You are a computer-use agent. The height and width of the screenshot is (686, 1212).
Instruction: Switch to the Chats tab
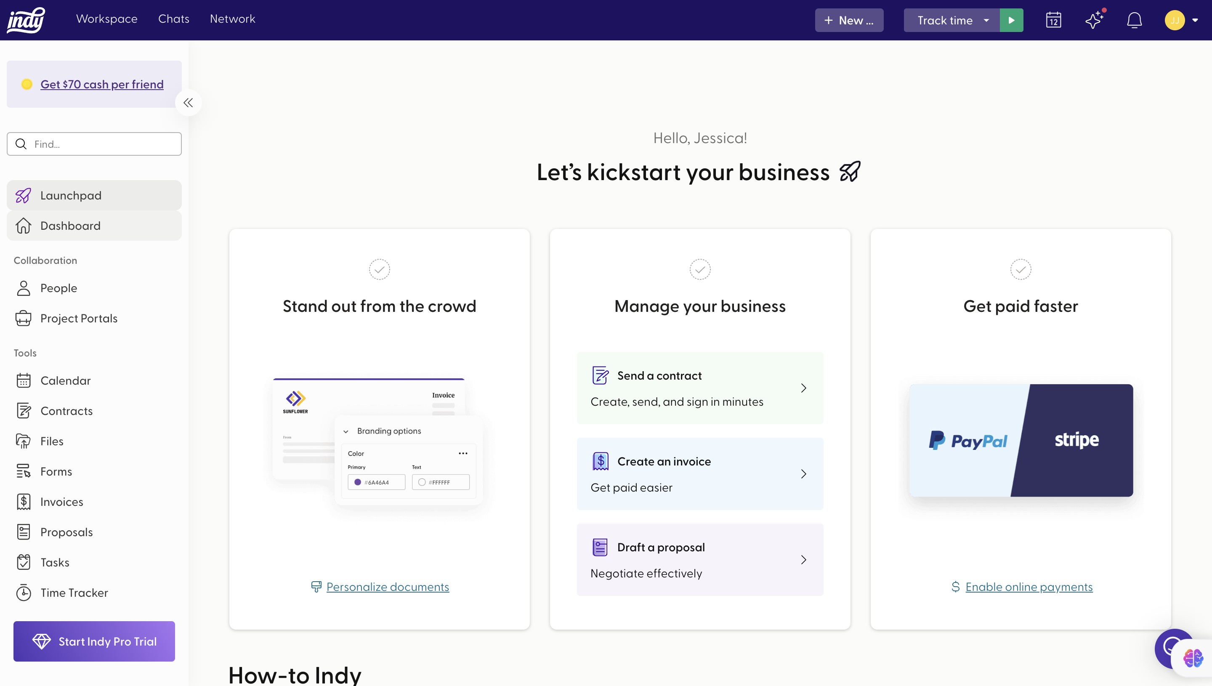[173, 19]
